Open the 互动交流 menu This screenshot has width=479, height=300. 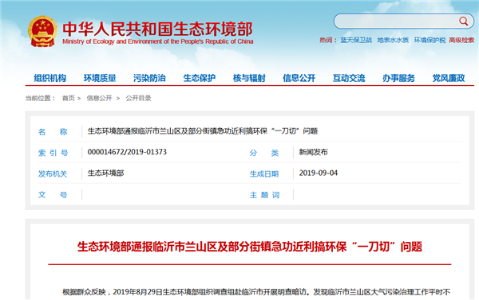coord(349,78)
